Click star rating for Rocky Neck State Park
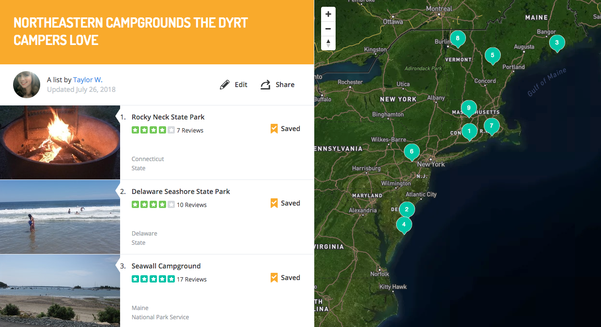This screenshot has width=601, height=327. pos(153,130)
